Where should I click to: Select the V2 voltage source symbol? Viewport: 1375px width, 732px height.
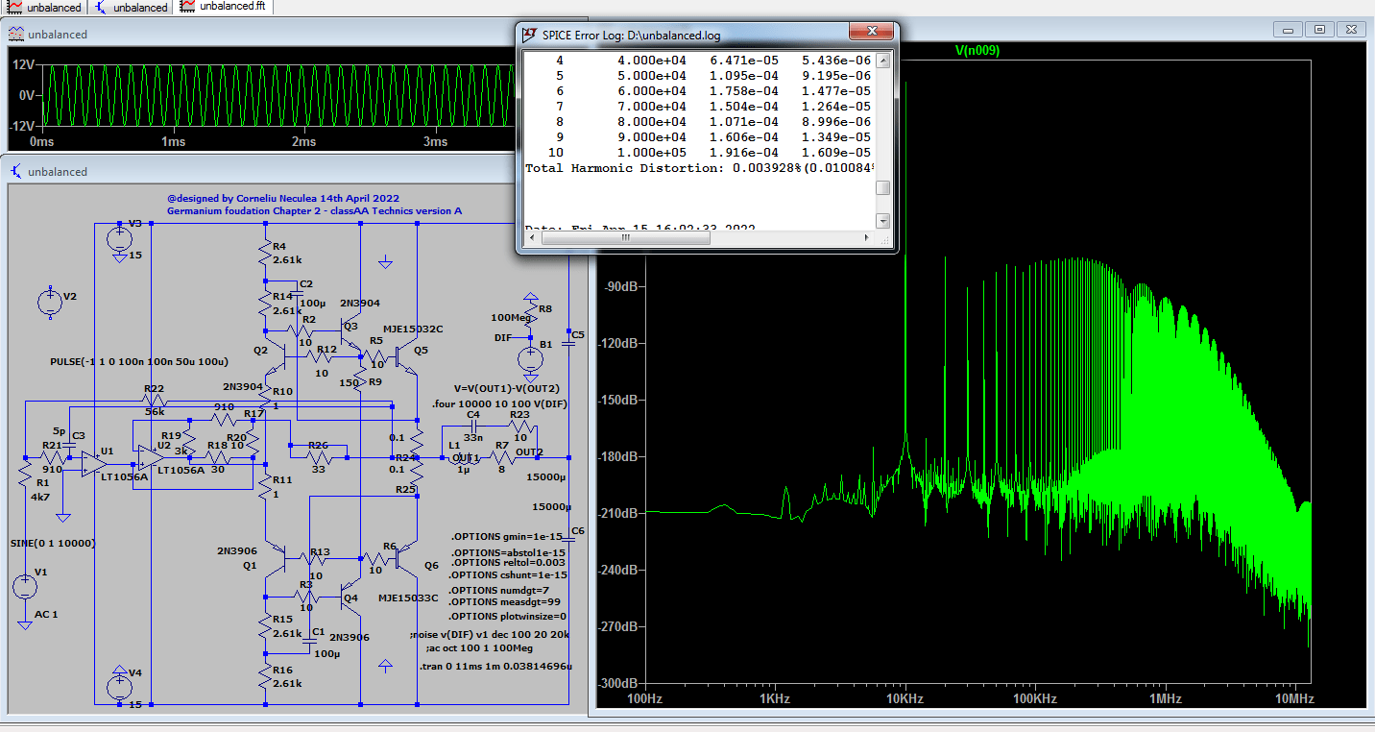point(50,303)
